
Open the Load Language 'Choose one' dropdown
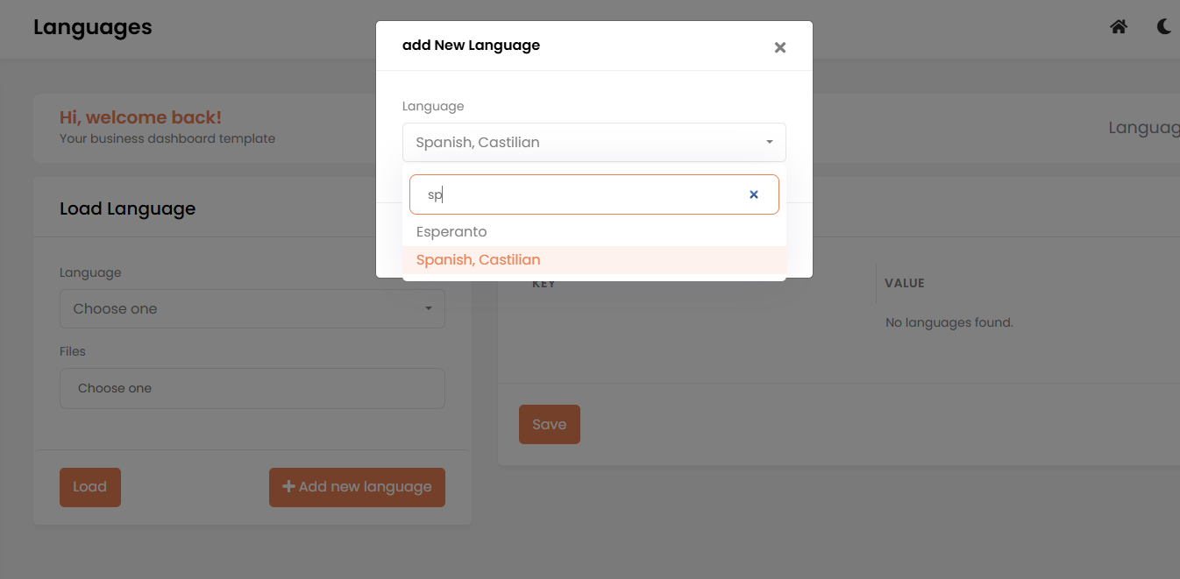[x=252, y=308]
